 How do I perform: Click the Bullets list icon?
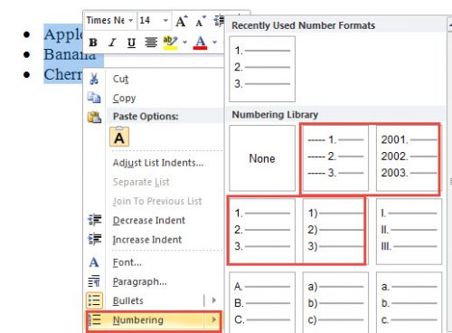(x=94, y=300)
